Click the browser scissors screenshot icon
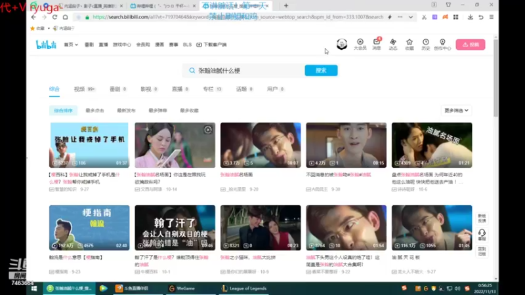525x295 pixels. point(424,17)
